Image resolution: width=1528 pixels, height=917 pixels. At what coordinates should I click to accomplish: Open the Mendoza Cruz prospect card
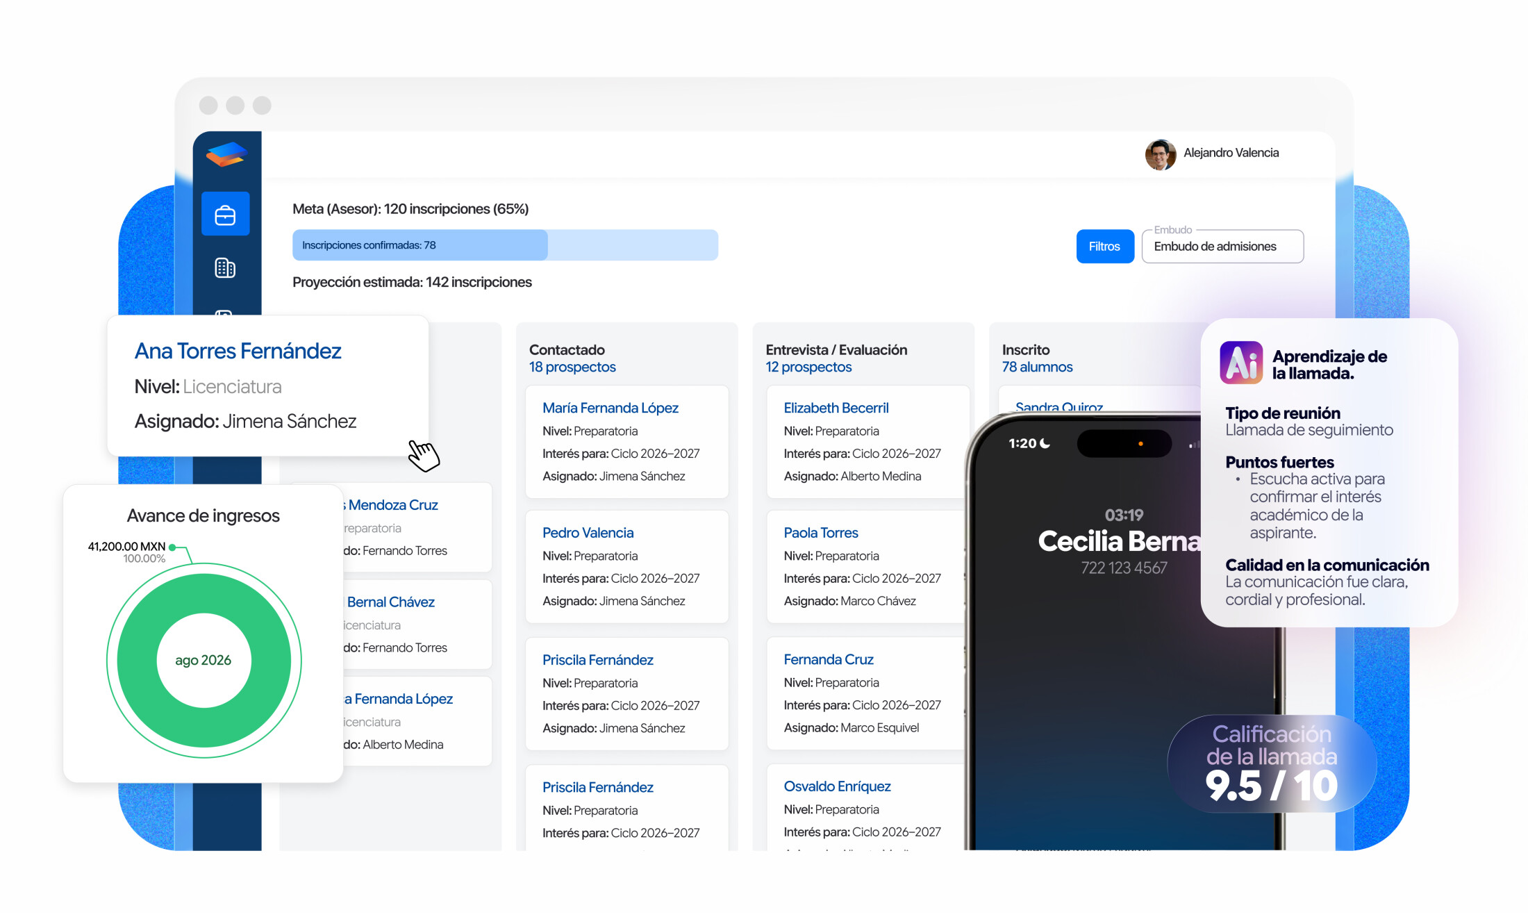click(x=417, y=527)
